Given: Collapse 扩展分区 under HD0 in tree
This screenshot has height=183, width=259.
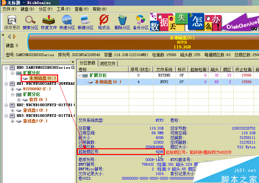Looking at the screenshot, I should click(12, 73).
